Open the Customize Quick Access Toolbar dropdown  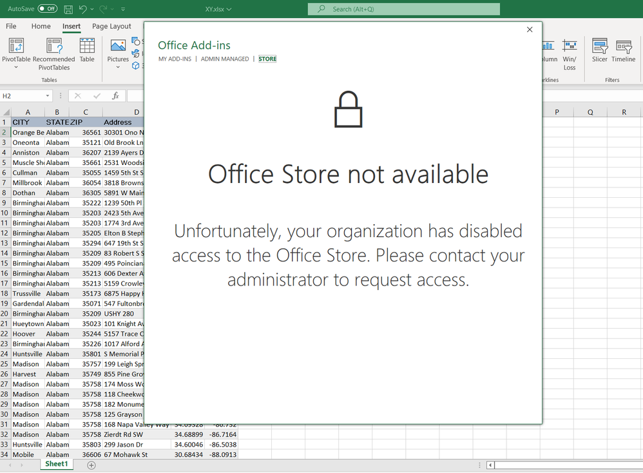pyautogui.click(x=123, y=9)
